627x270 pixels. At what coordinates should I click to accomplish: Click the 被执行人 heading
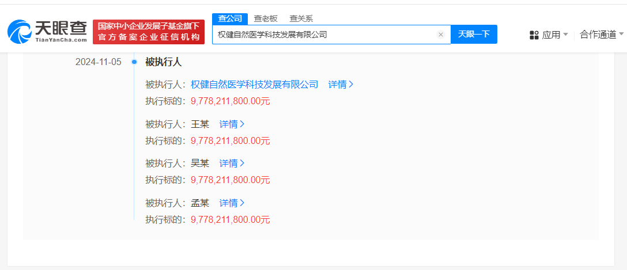point(164,62)
